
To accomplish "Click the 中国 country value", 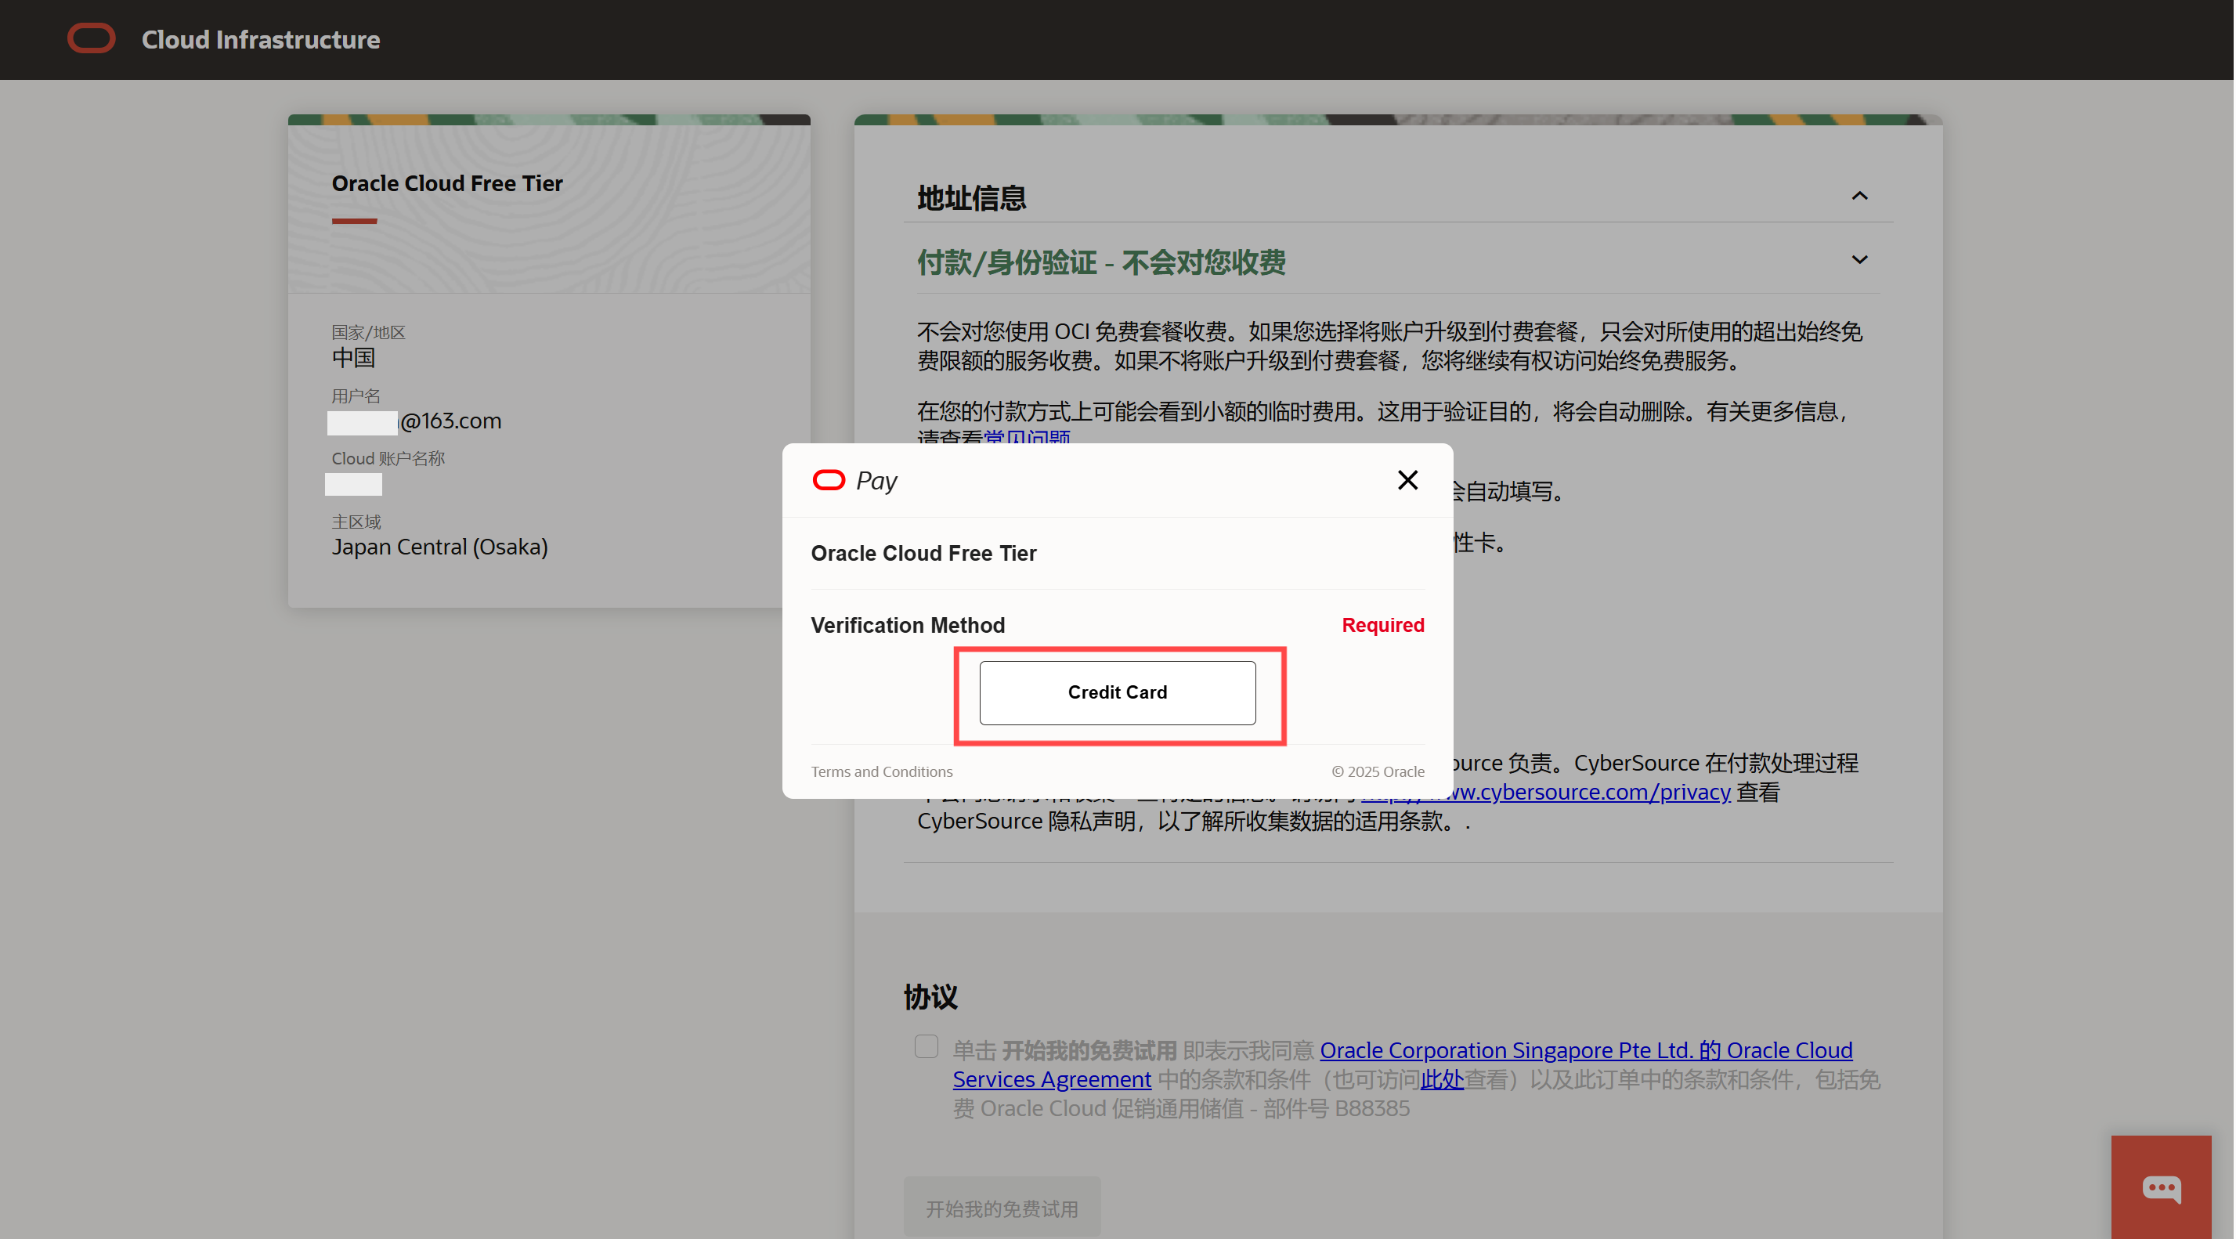I will pyautogui.click(x=353, y=358).
